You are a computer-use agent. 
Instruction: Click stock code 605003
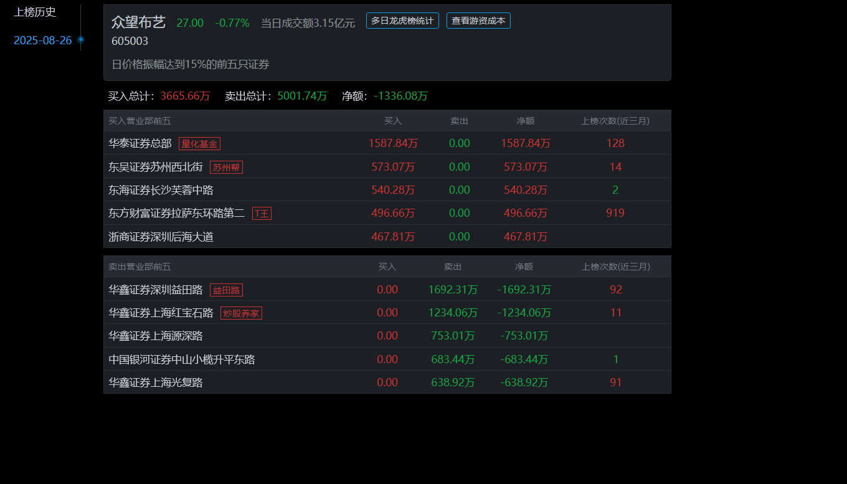click(130, 41)
